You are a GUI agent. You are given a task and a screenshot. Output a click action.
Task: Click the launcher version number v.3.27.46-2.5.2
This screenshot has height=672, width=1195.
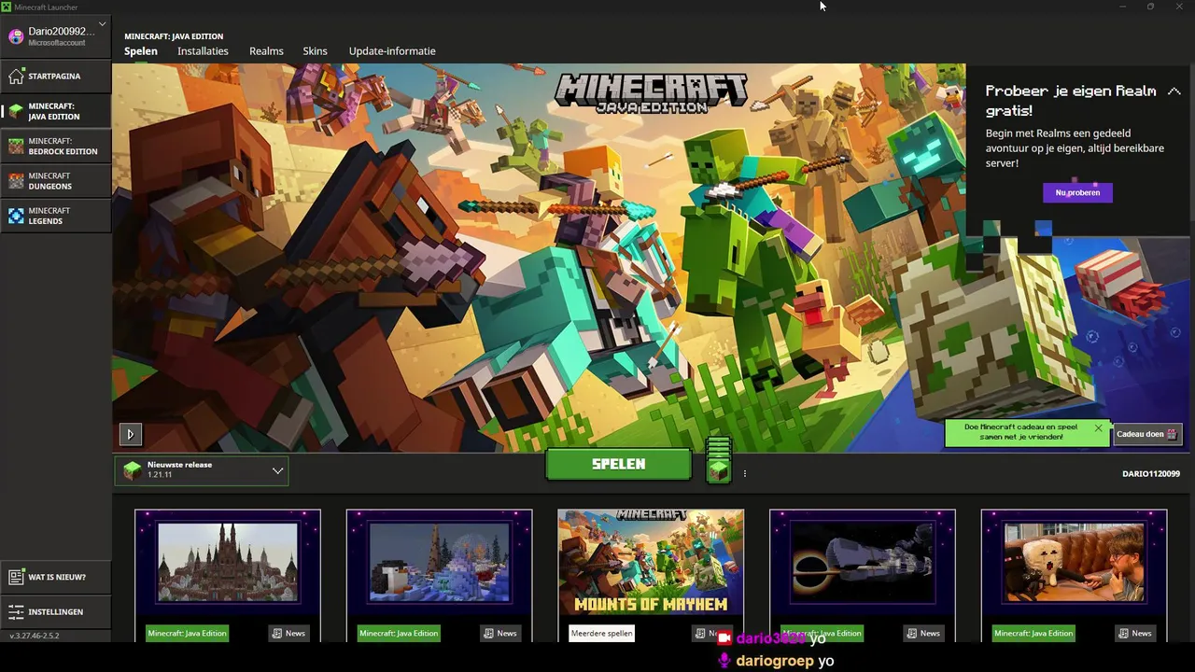(x=35, y=636)
